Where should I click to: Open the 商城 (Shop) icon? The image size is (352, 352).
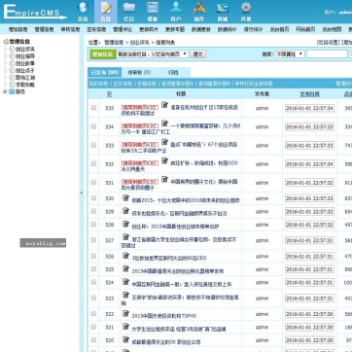coord(223,12)
